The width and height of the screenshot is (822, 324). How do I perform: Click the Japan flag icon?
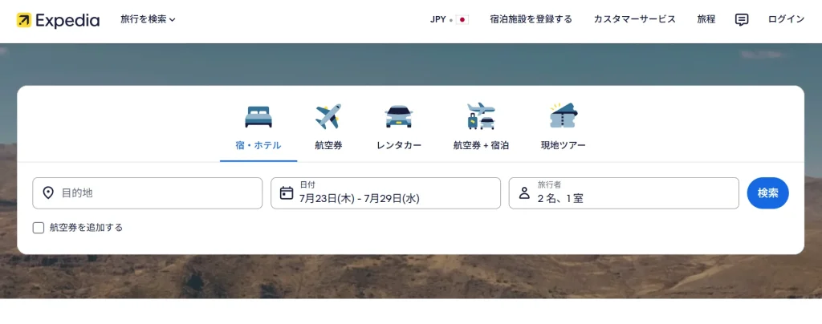pyautogui.click(x=462, y=19)
